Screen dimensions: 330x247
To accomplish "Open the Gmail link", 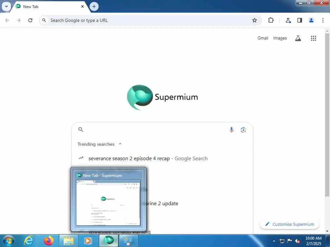I will pos(263,38).
